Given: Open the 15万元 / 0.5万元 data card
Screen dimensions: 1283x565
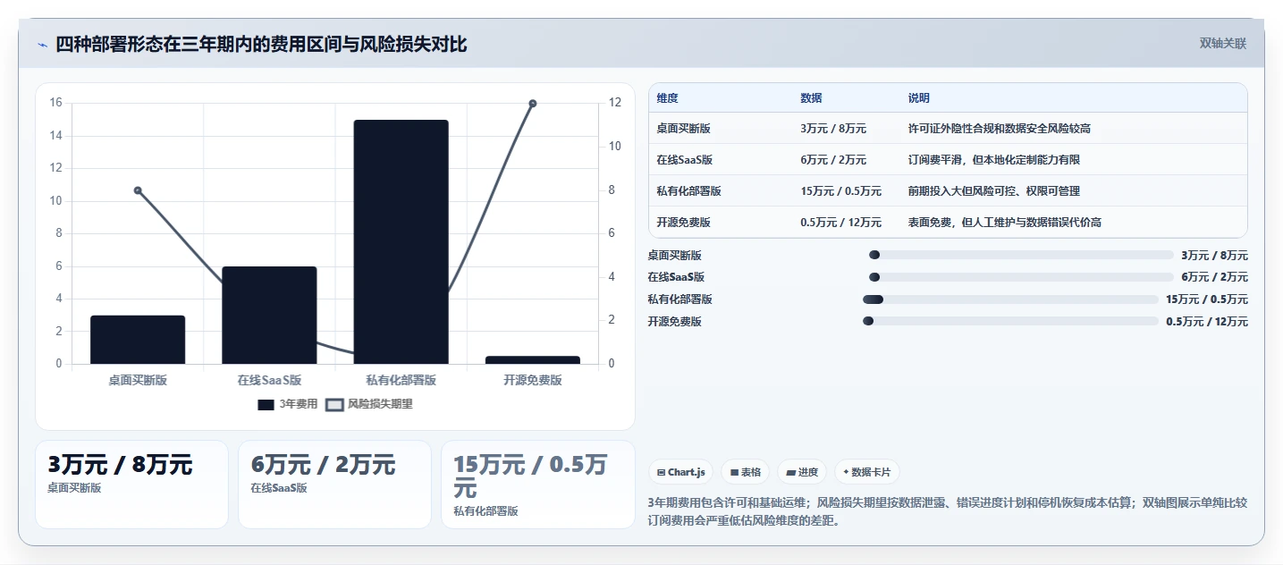Looking at the screenshot, I should [x=538, y=485].
